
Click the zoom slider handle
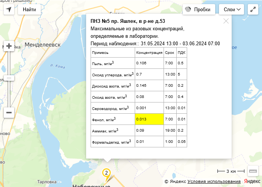tap(9, 78)
